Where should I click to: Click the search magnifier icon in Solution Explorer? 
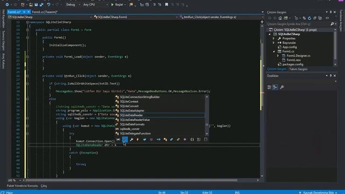tap(332, 24)
